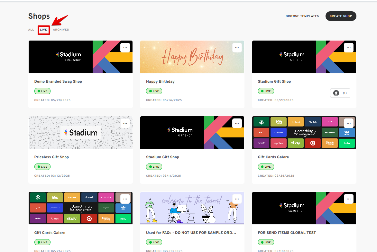
Task: Open Browse Templates
Action: (x=302, y=16)
